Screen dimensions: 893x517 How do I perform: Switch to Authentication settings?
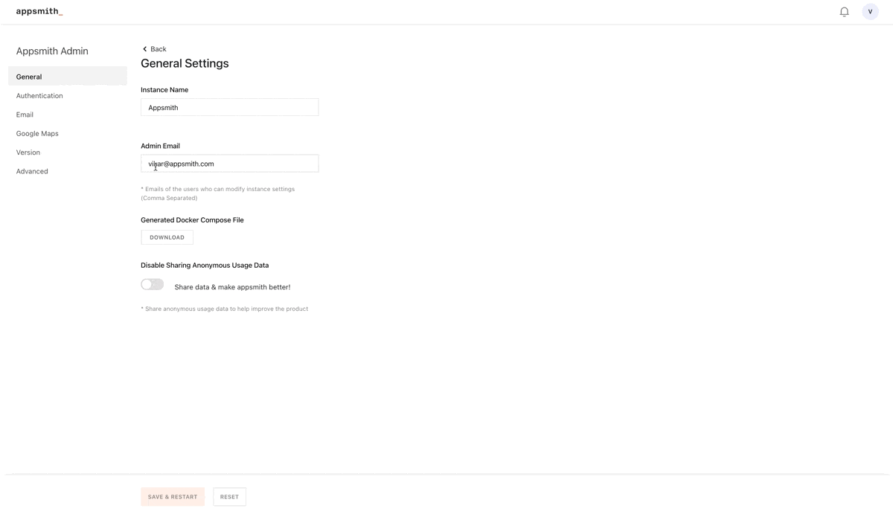[39, 96]
